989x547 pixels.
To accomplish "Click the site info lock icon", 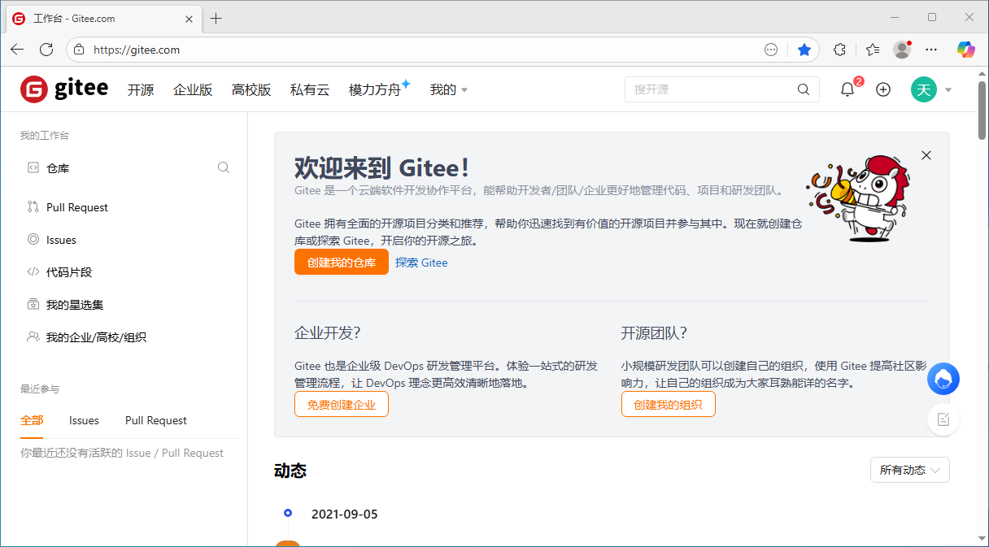I will 79,50.
